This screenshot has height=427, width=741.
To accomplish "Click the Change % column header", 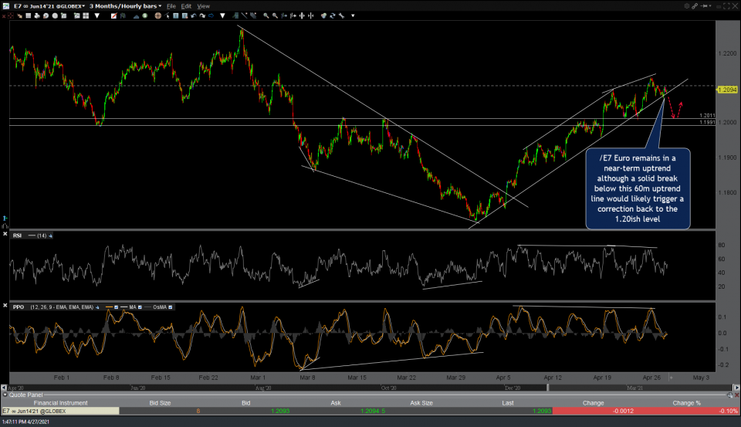I will pos(685,402).
